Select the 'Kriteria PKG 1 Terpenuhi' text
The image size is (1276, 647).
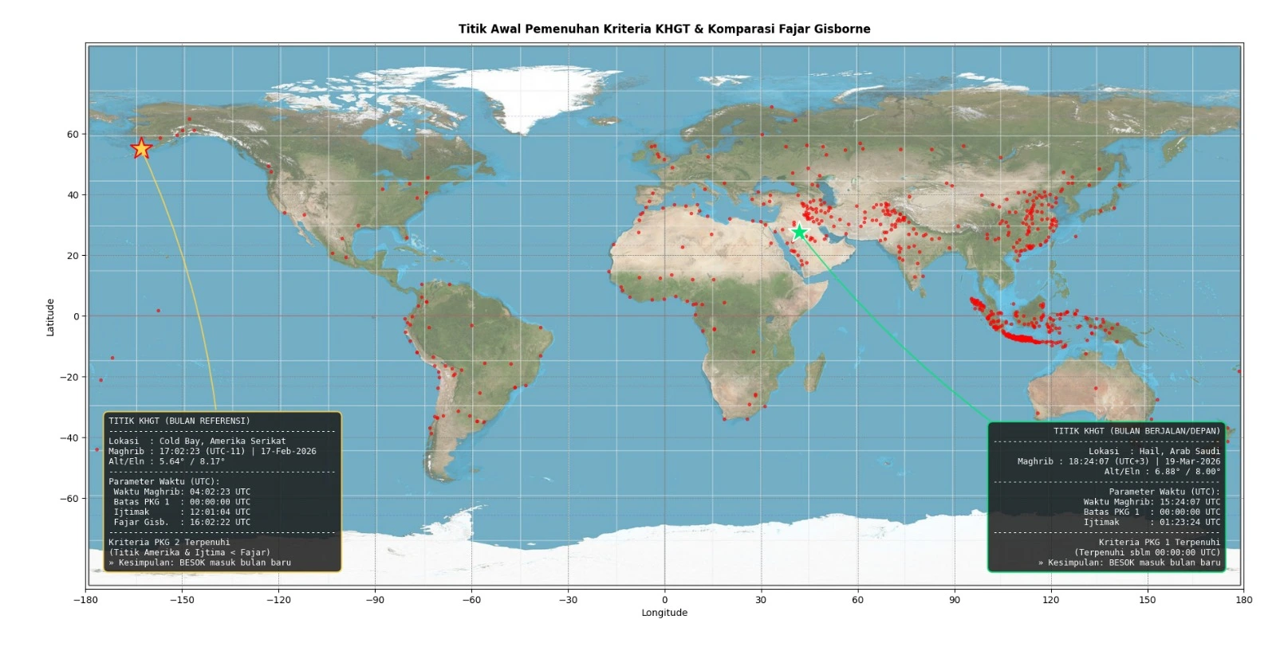pyautogui.click(x=1160, y=543)
